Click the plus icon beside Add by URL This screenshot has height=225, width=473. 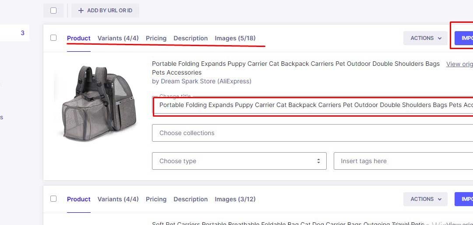click(x=81, y=11)
